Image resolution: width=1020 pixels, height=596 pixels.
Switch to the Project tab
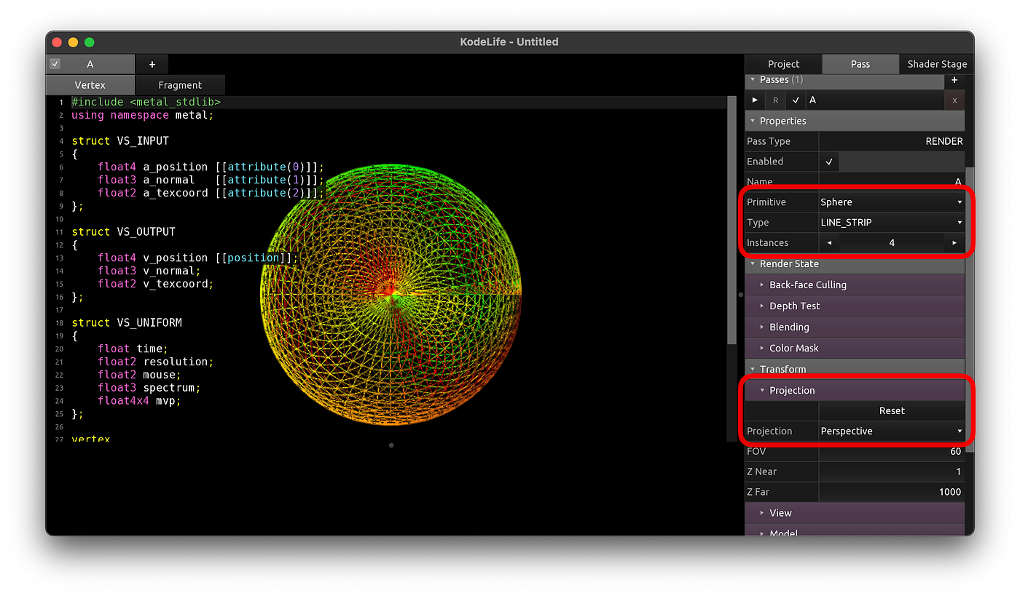tap(783, 64)
